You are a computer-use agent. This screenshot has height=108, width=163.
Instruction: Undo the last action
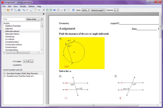tap(24, 10)
